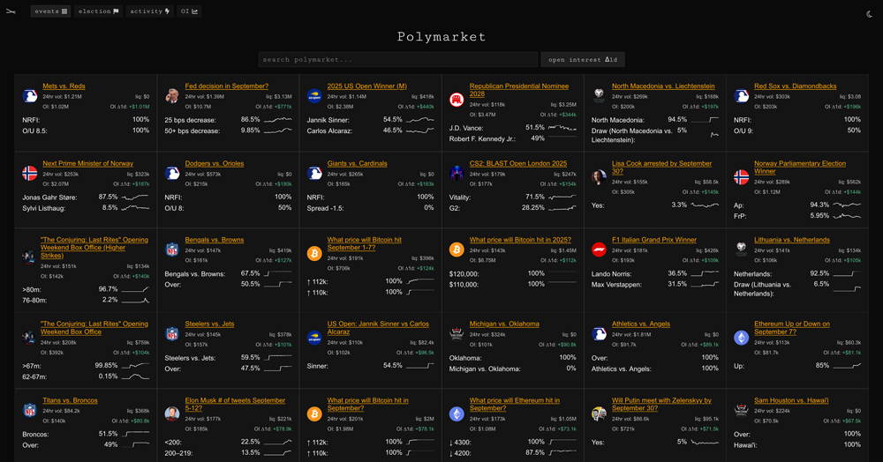Click Lisa Cook arrested market thumbnail photo

(599, 176)
